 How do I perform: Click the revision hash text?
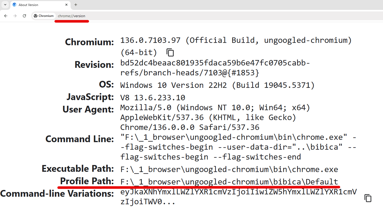click(215, 63)
